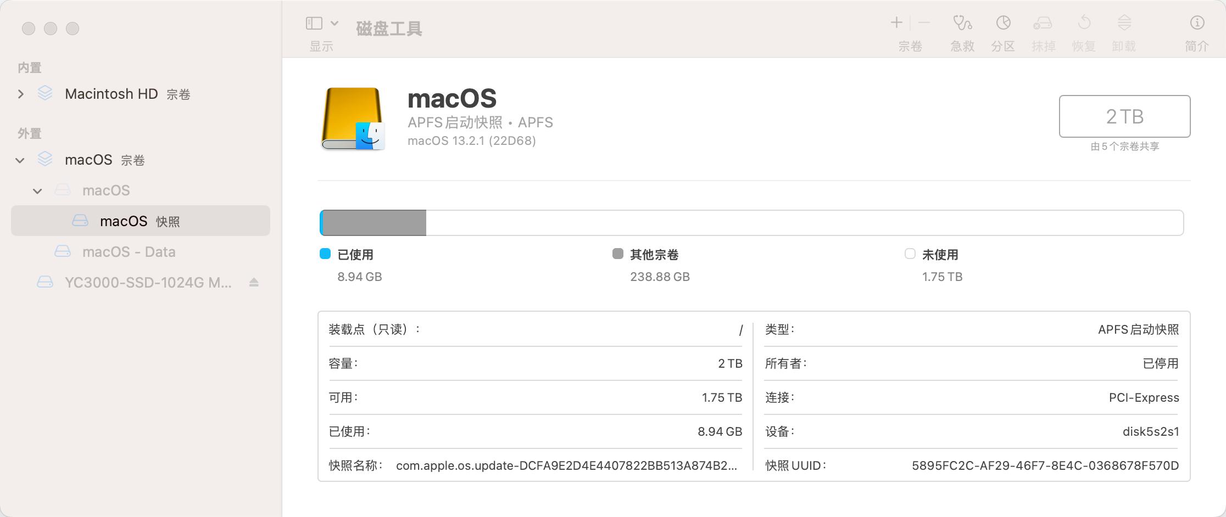Select macOS - Data in the sidebar

pos(129,251)
